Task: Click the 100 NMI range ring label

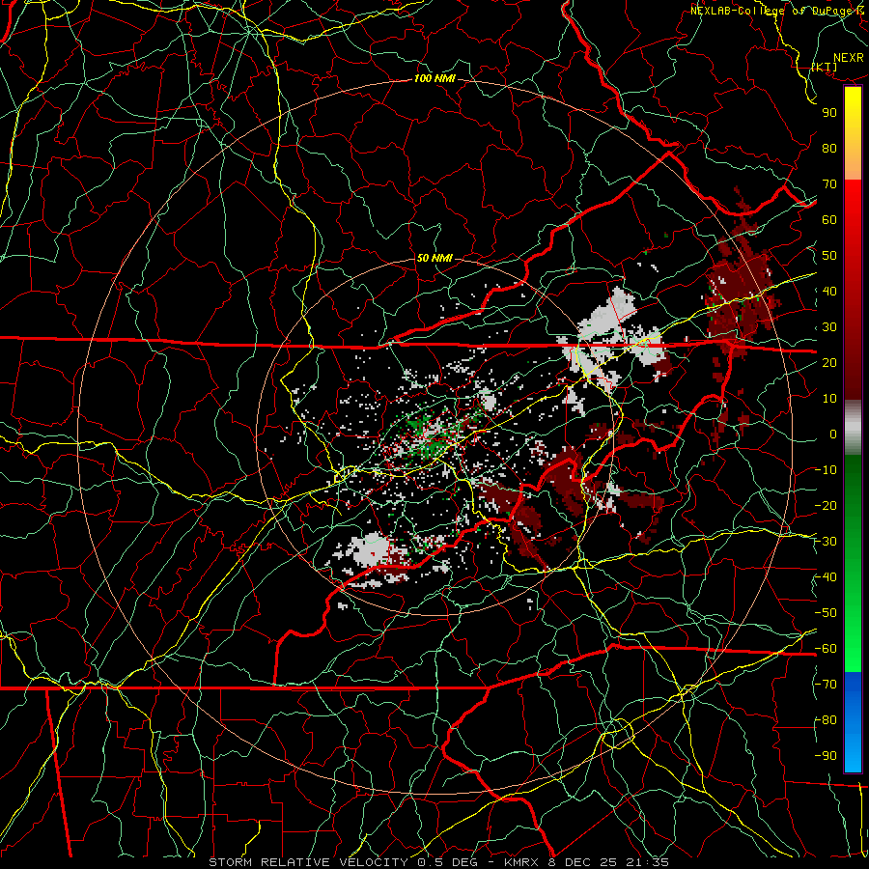Action: tap(434, 79)
